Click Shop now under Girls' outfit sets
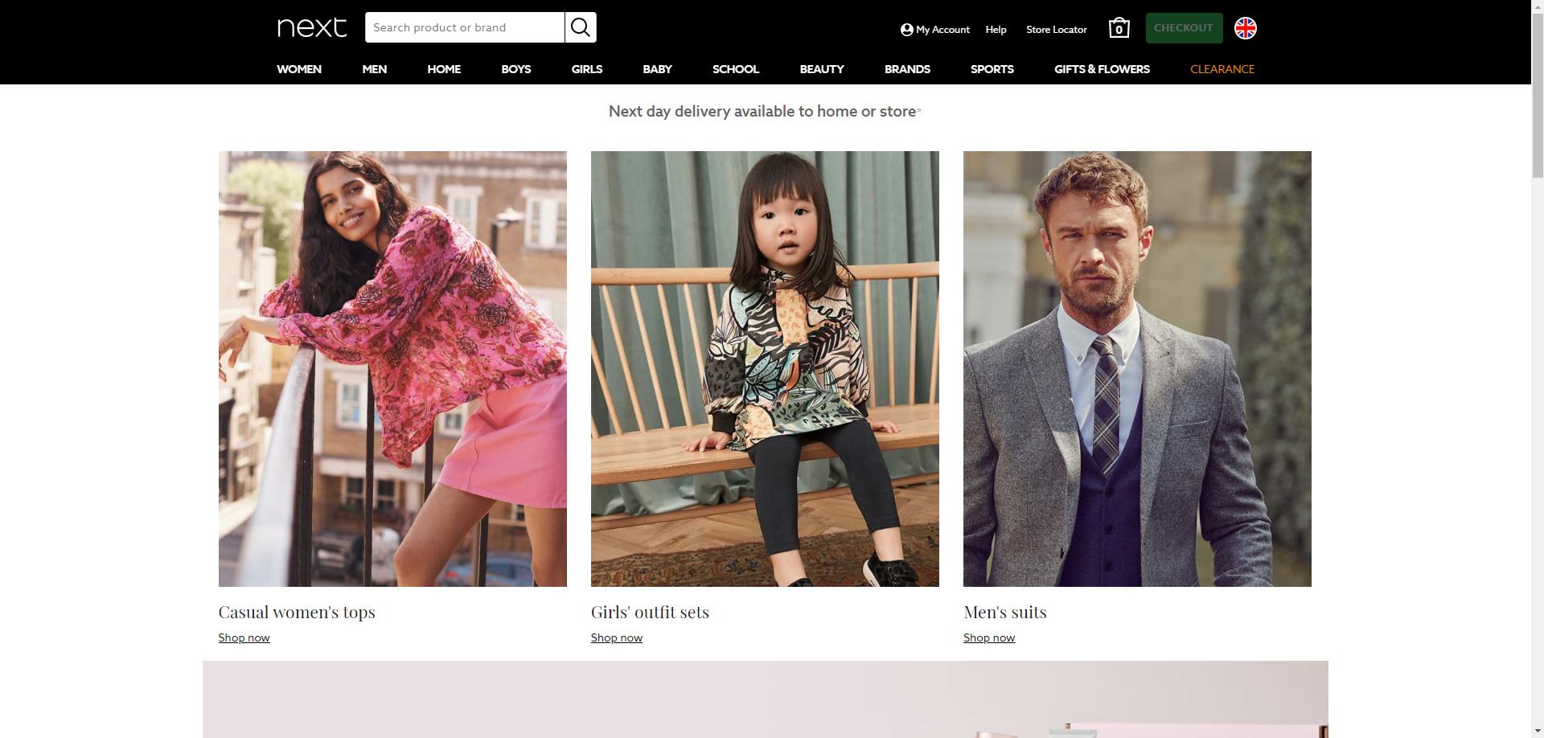The image size is (1544, 738). click(x=616, y=638)
